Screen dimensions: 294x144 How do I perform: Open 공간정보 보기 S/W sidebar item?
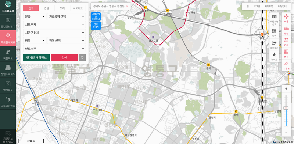click(x=8, y=137)
